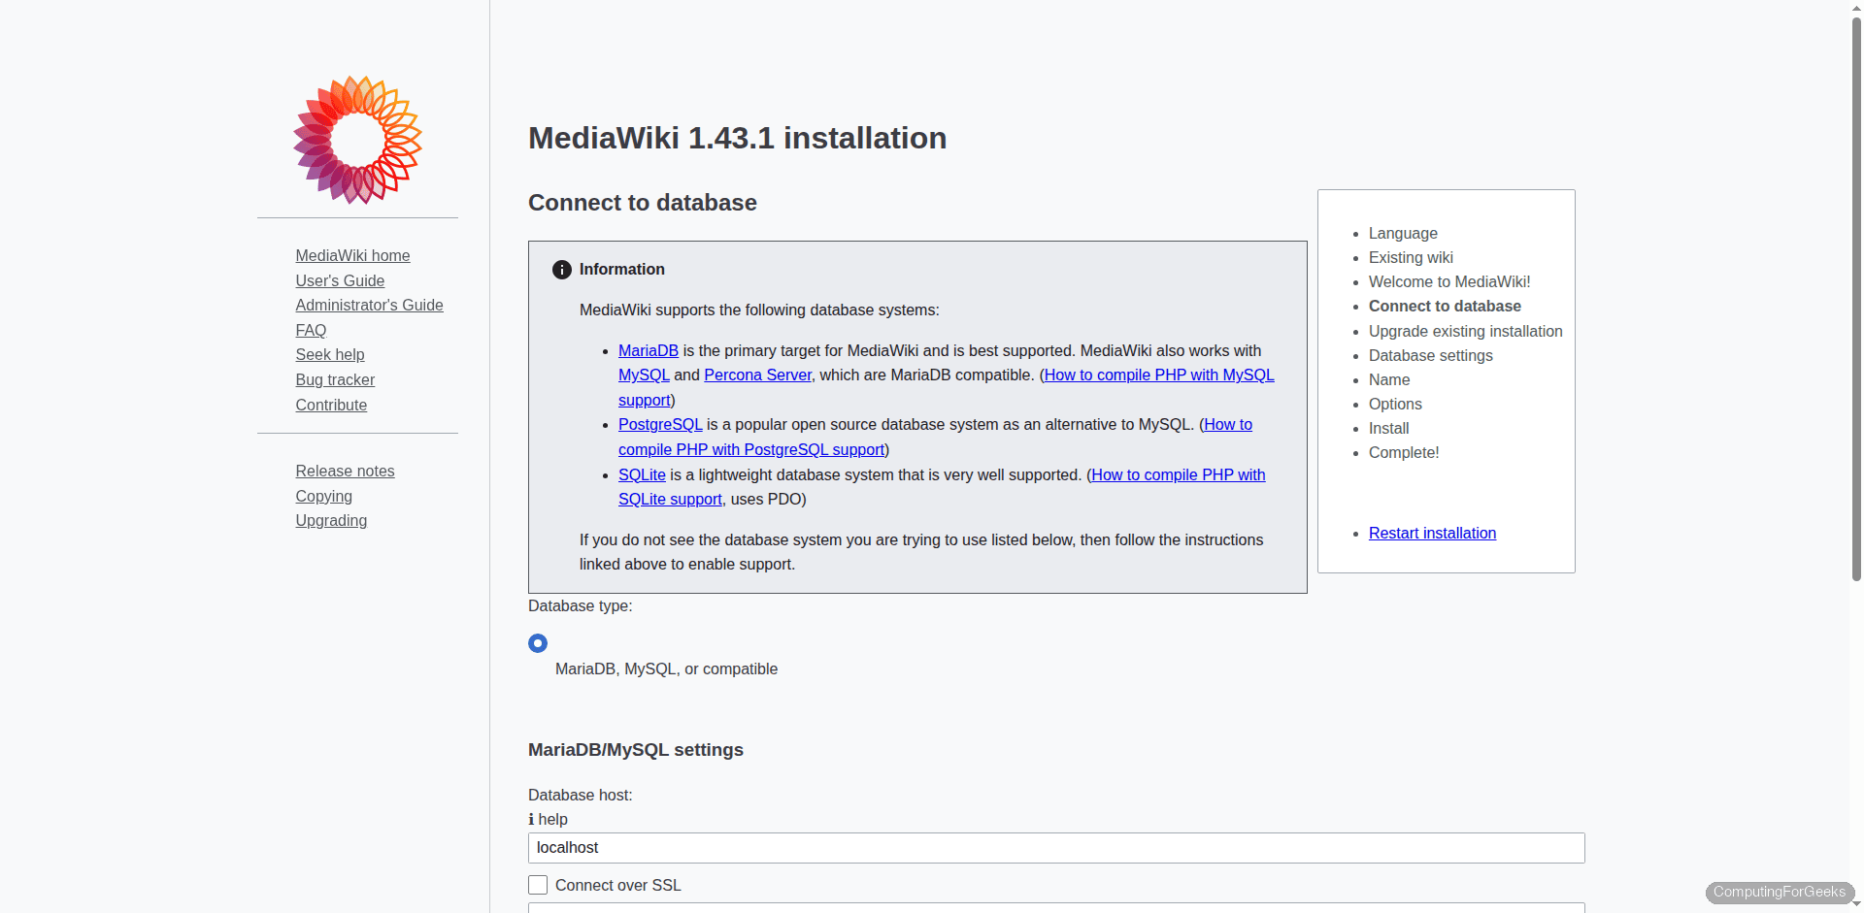Screen dimensions: 1864x913
Task: Open the Bug tracker
Action: pos(335,379)
